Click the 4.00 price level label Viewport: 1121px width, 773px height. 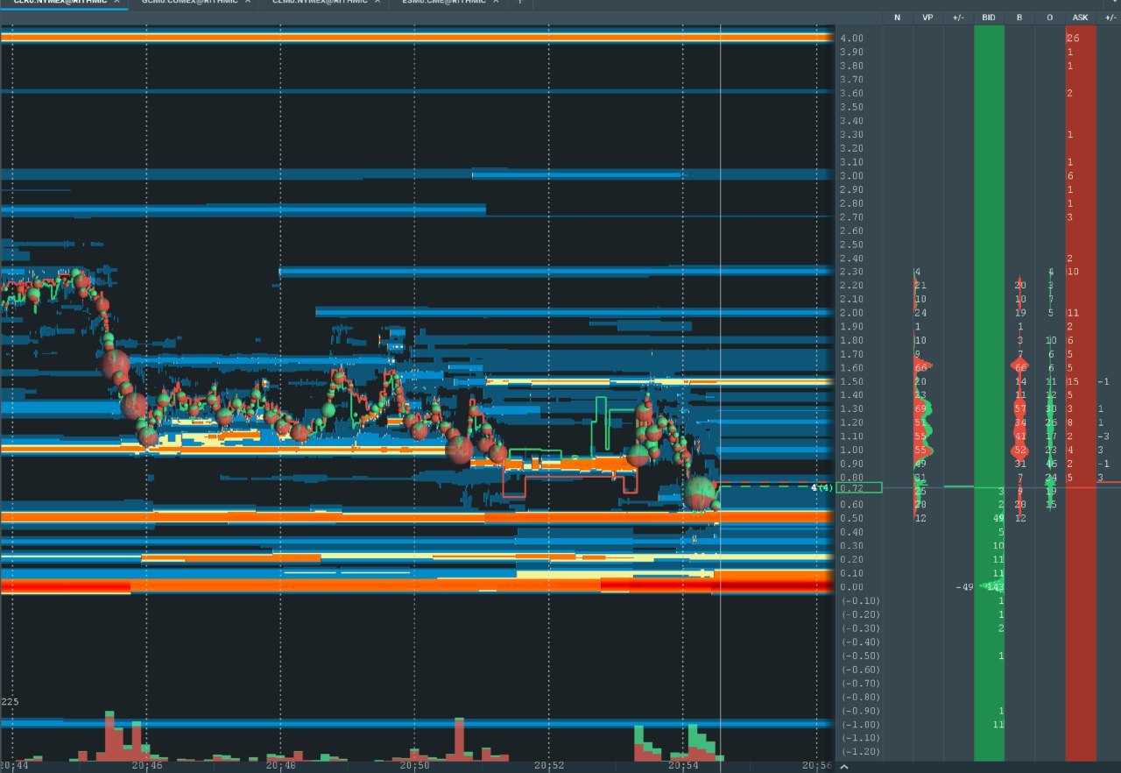tap(851, 38)
